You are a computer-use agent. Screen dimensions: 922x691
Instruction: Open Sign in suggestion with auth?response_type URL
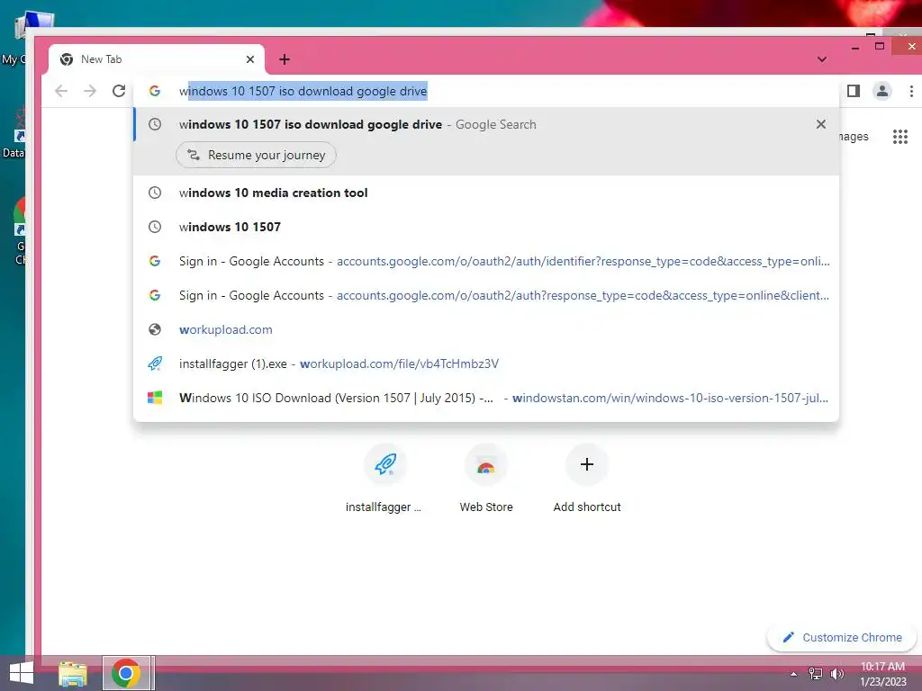[x=485, y=295]
